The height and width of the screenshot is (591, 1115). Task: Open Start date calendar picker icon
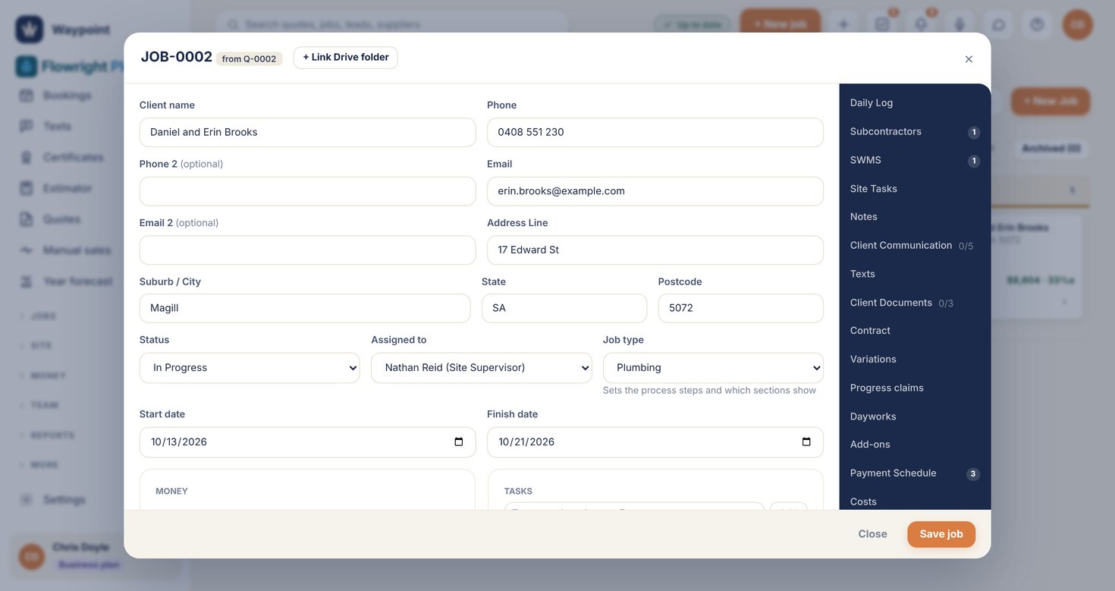(459, 442)
